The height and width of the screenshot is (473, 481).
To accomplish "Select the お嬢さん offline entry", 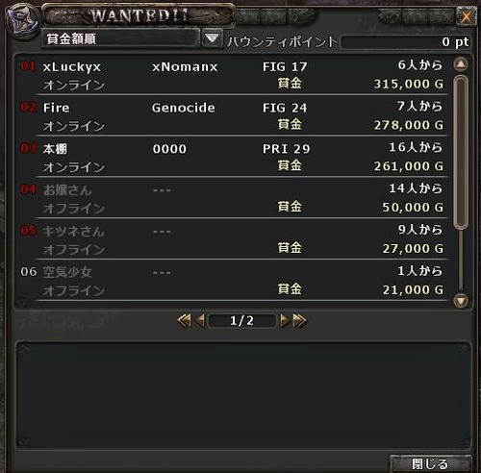I will point(233,198).
